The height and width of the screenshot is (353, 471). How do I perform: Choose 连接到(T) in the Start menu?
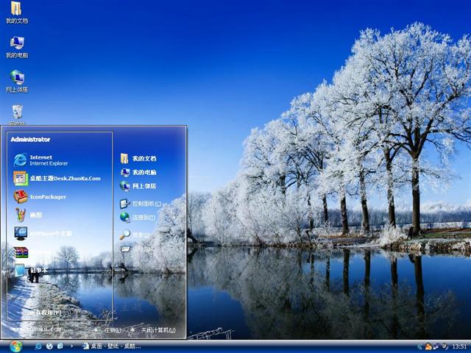[140, 218]
